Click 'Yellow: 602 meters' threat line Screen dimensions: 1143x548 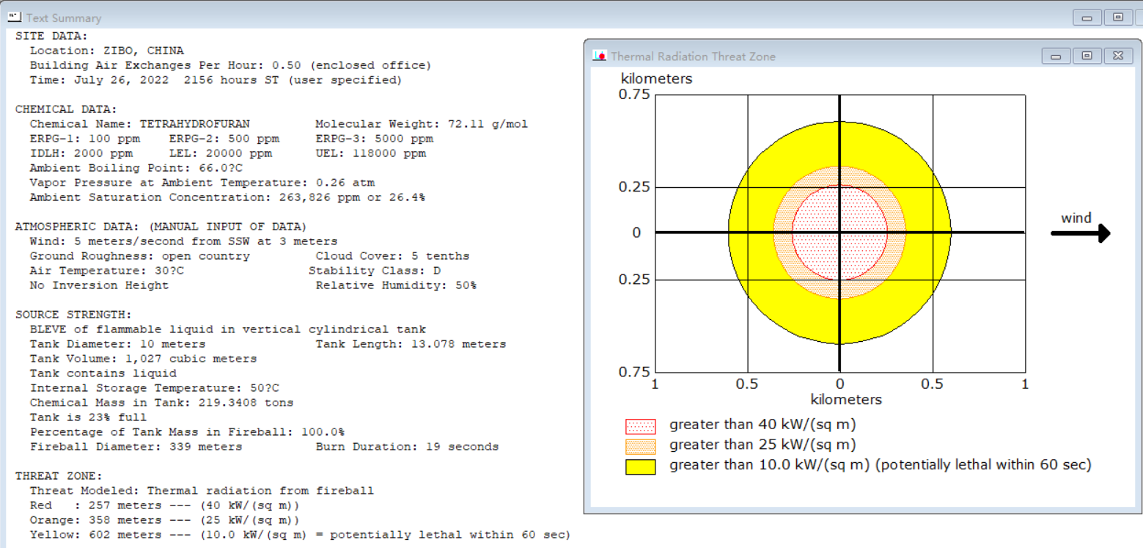(300, 535)
